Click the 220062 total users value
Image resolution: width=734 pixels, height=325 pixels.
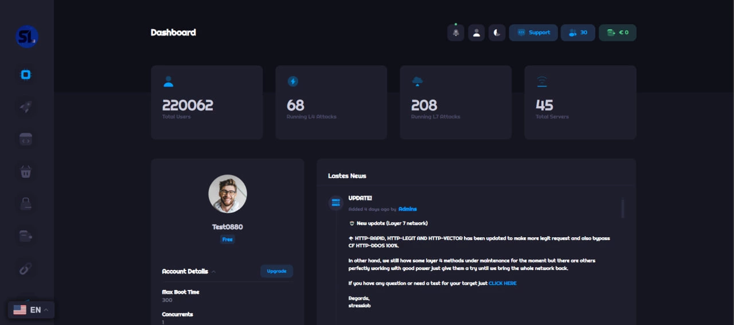188,105
